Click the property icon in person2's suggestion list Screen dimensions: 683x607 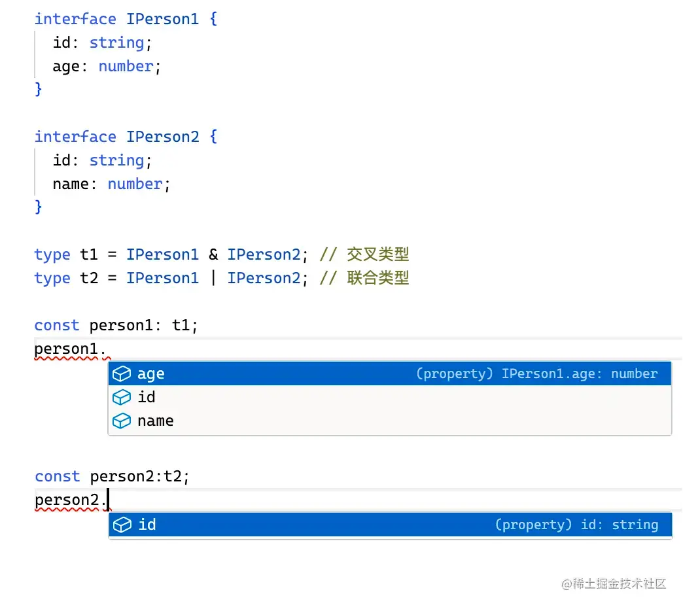tap(122, 525)
